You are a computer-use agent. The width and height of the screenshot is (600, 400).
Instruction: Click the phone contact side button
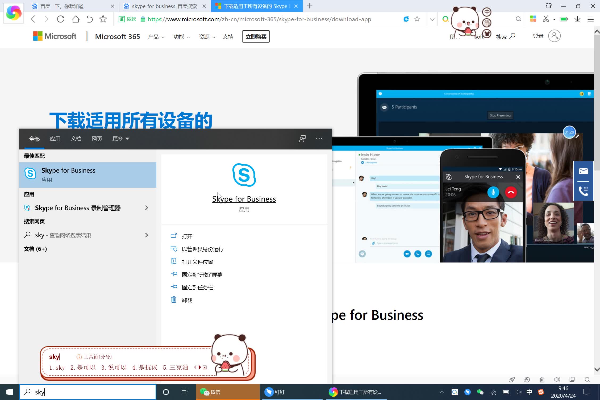583,191
